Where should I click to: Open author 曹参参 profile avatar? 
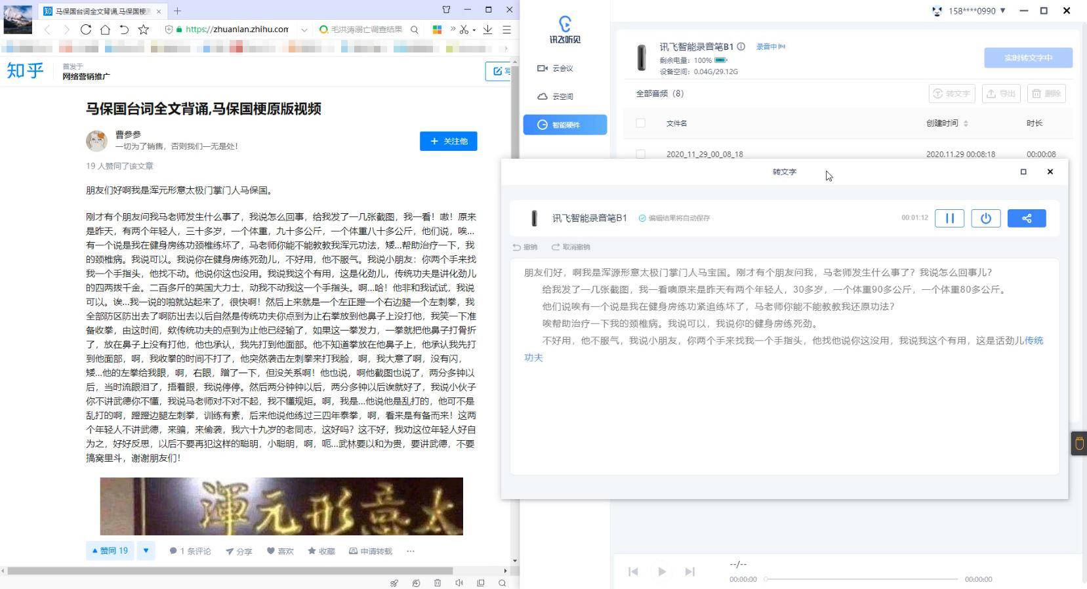pyautogui.click(x=96, y=140)
